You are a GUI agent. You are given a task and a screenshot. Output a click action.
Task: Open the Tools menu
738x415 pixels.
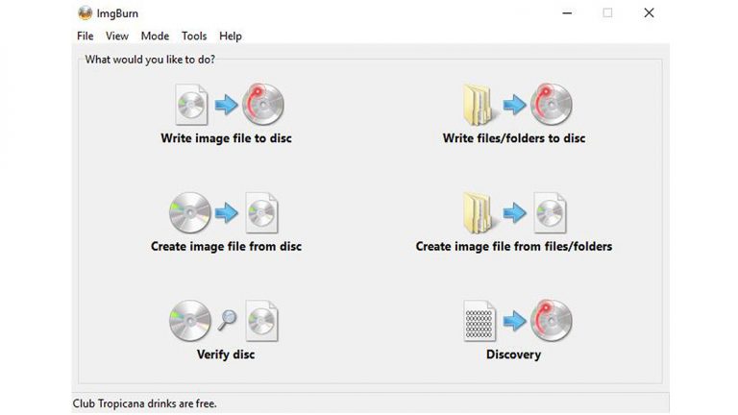(x=194, y=37)
